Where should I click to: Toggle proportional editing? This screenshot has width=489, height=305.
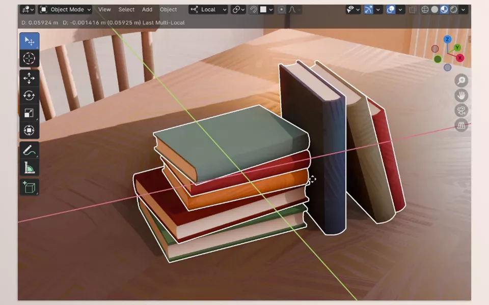(282, 9)
